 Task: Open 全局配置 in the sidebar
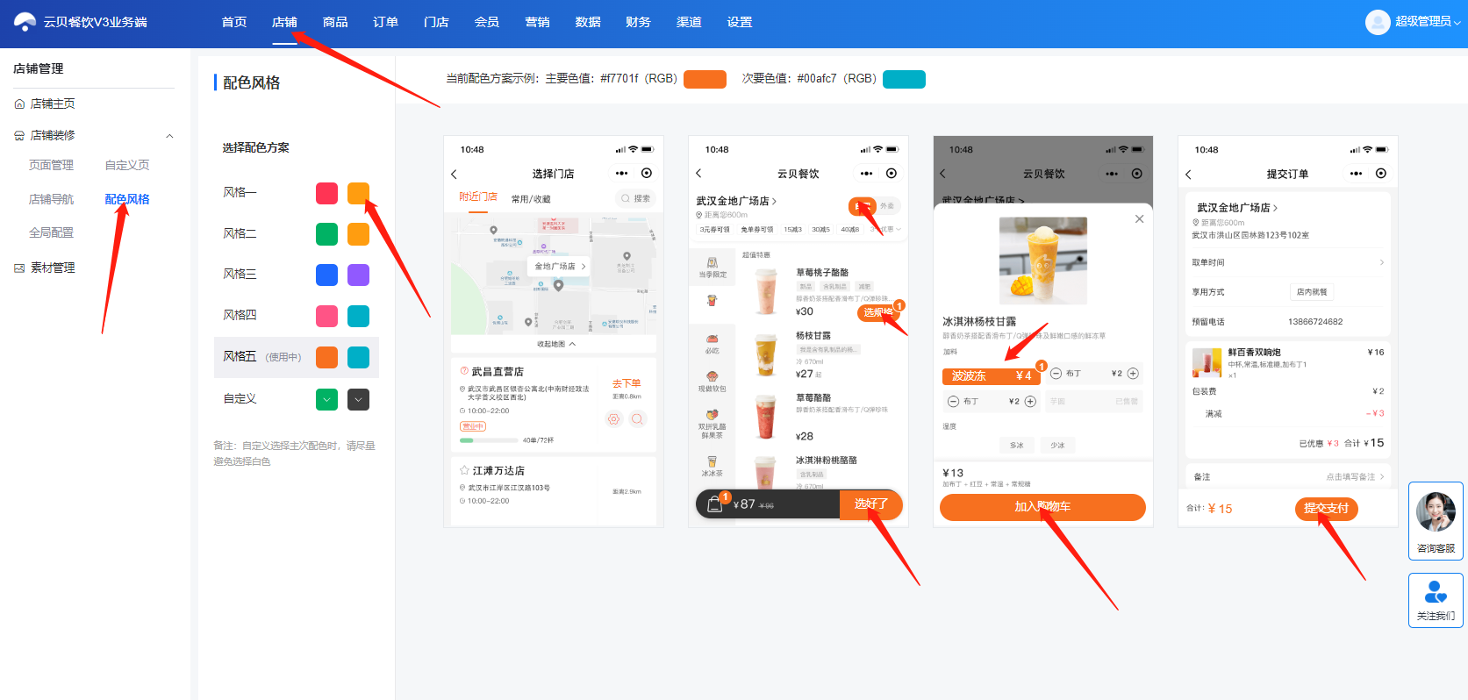tap(51, 232)
